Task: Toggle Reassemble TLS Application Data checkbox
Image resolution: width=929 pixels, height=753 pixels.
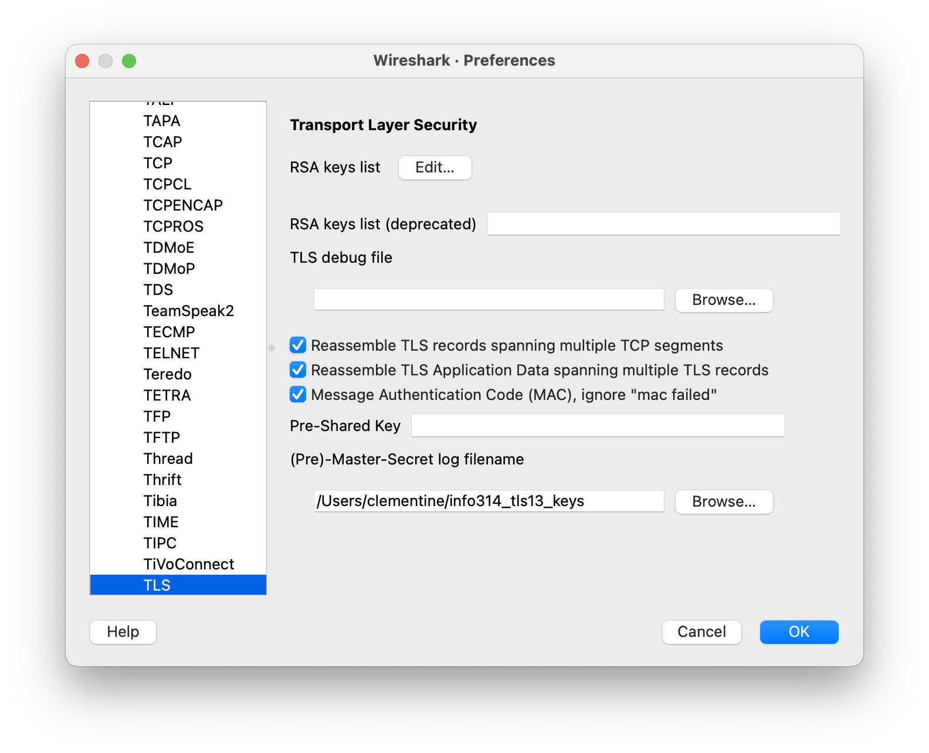Action: [x=298, y=370]
